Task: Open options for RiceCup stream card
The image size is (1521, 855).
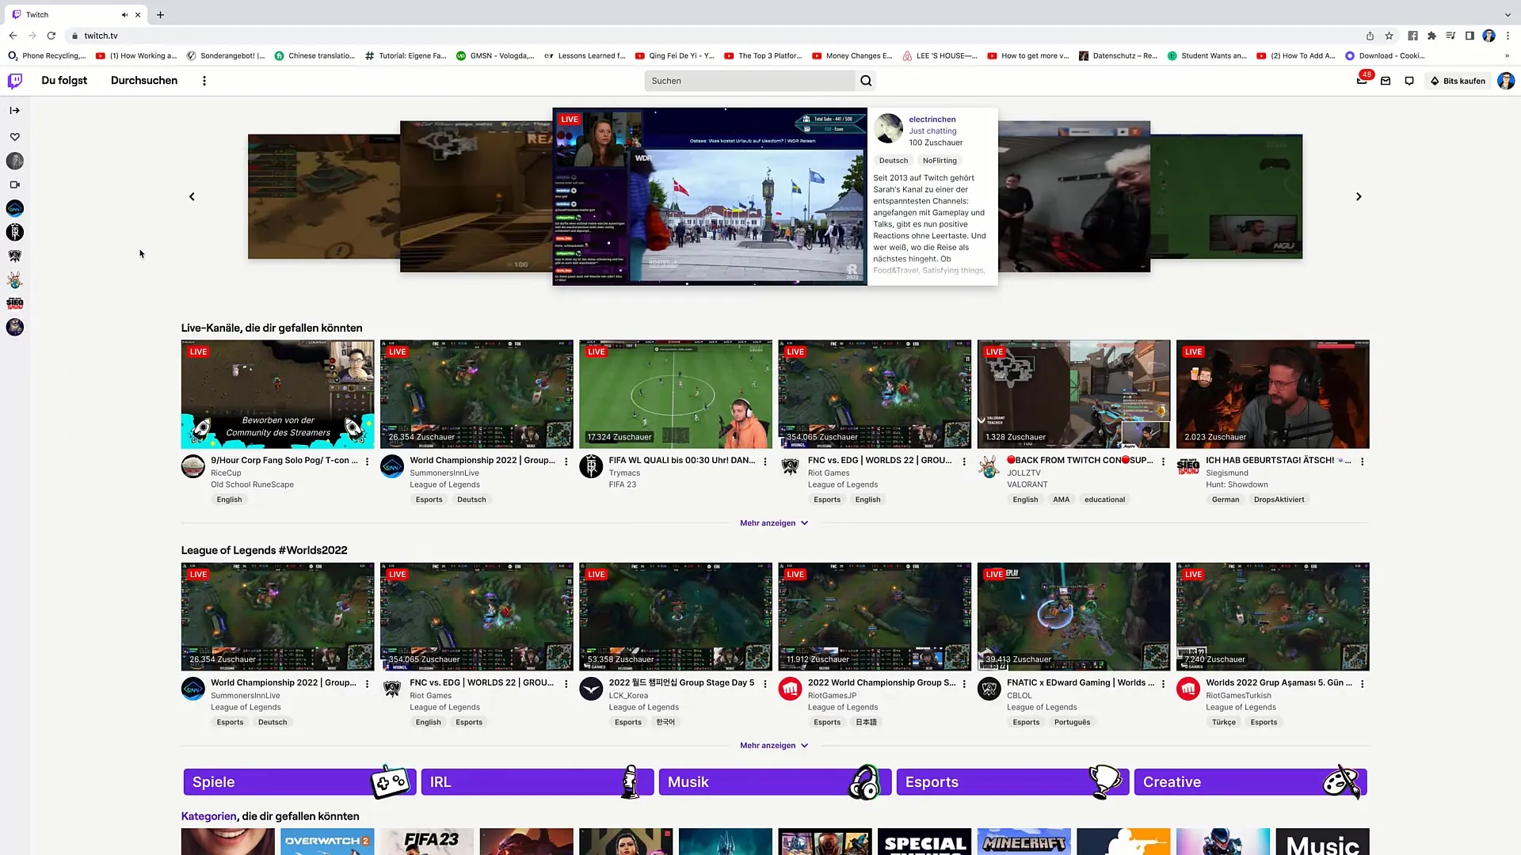Action: coord(367,461)
